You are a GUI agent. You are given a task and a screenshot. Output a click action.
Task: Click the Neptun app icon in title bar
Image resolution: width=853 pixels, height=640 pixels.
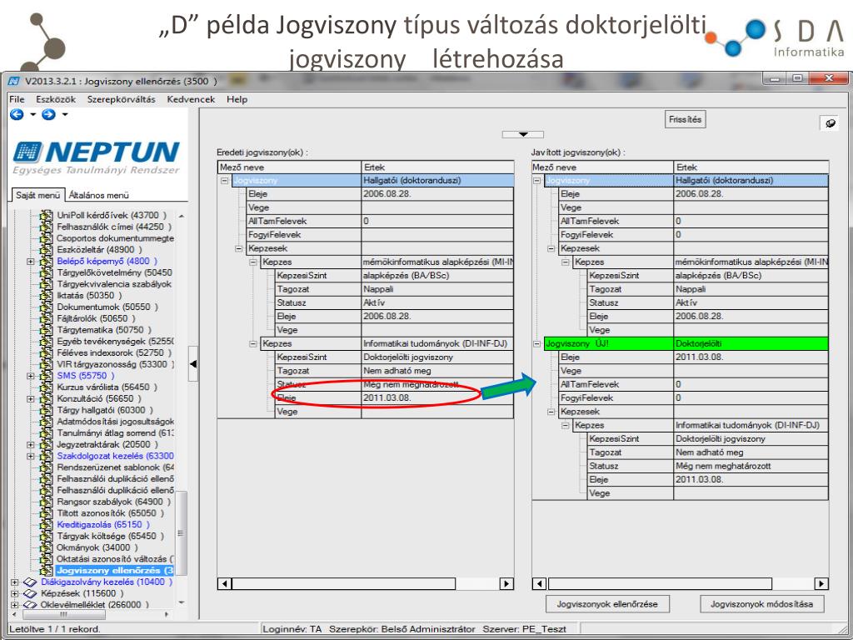(13, 82)
